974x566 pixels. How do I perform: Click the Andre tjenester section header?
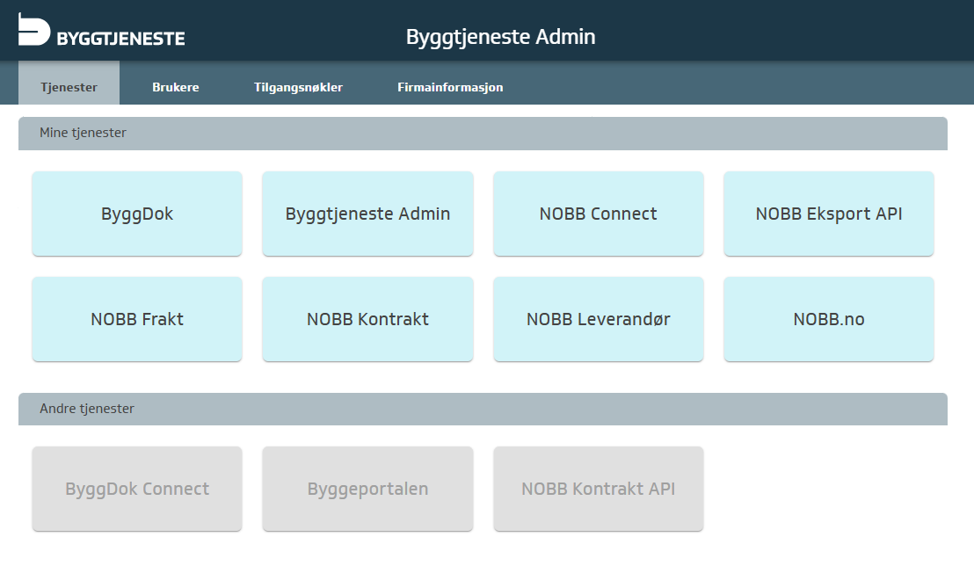pyautogui.click(x=87, y=409)
